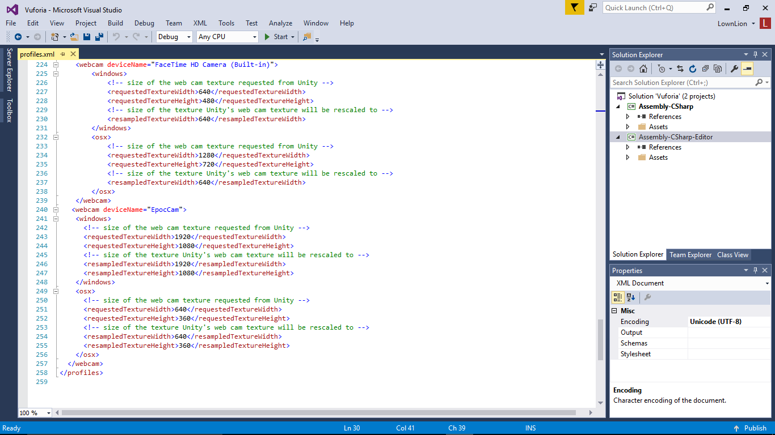
Task: Click the Publish arrow icon in status bar
Action: (736, 428)
